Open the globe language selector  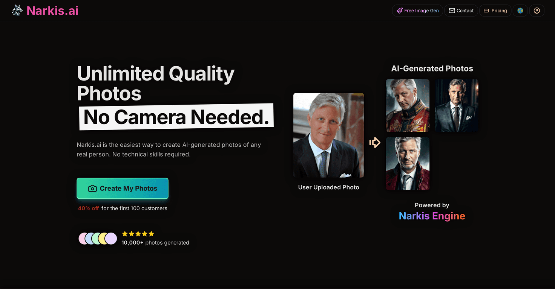click(x=520, y=11)
